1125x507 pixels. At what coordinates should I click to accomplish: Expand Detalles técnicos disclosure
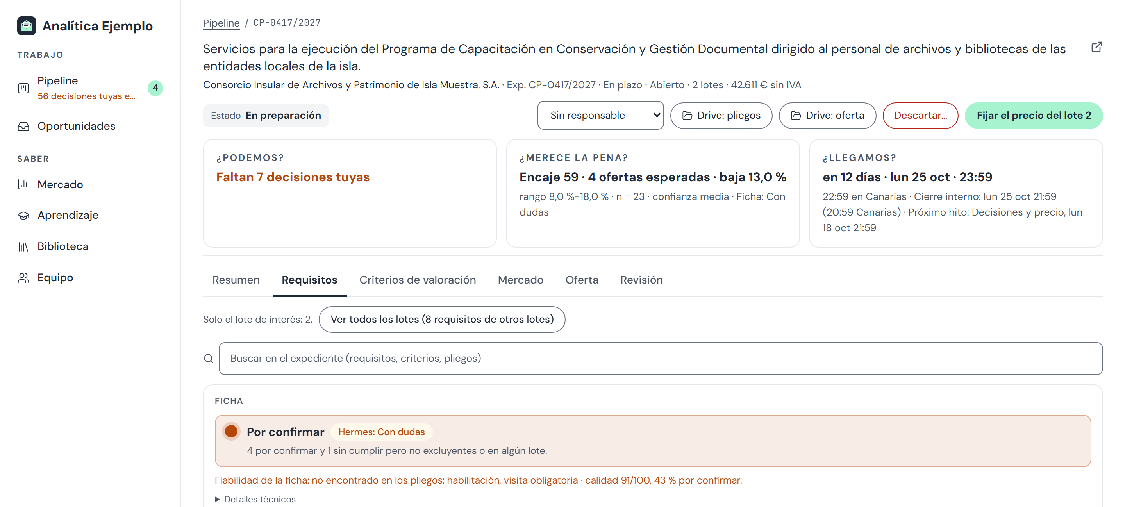pos(255,499)
